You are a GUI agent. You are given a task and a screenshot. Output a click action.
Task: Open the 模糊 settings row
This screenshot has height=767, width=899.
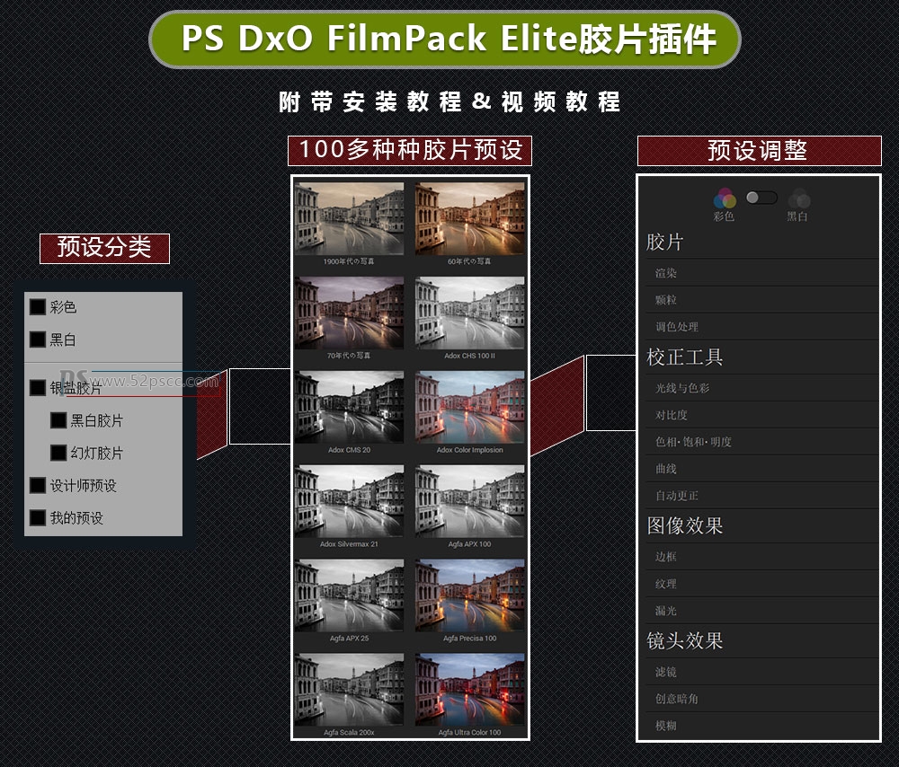tap(762, 725)
